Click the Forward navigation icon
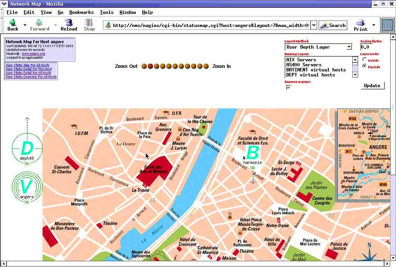The image size is (396, 267). 39,23
